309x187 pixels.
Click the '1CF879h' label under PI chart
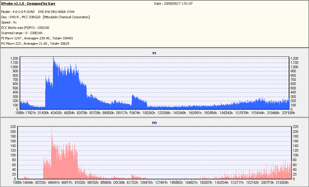click(242, 113)
